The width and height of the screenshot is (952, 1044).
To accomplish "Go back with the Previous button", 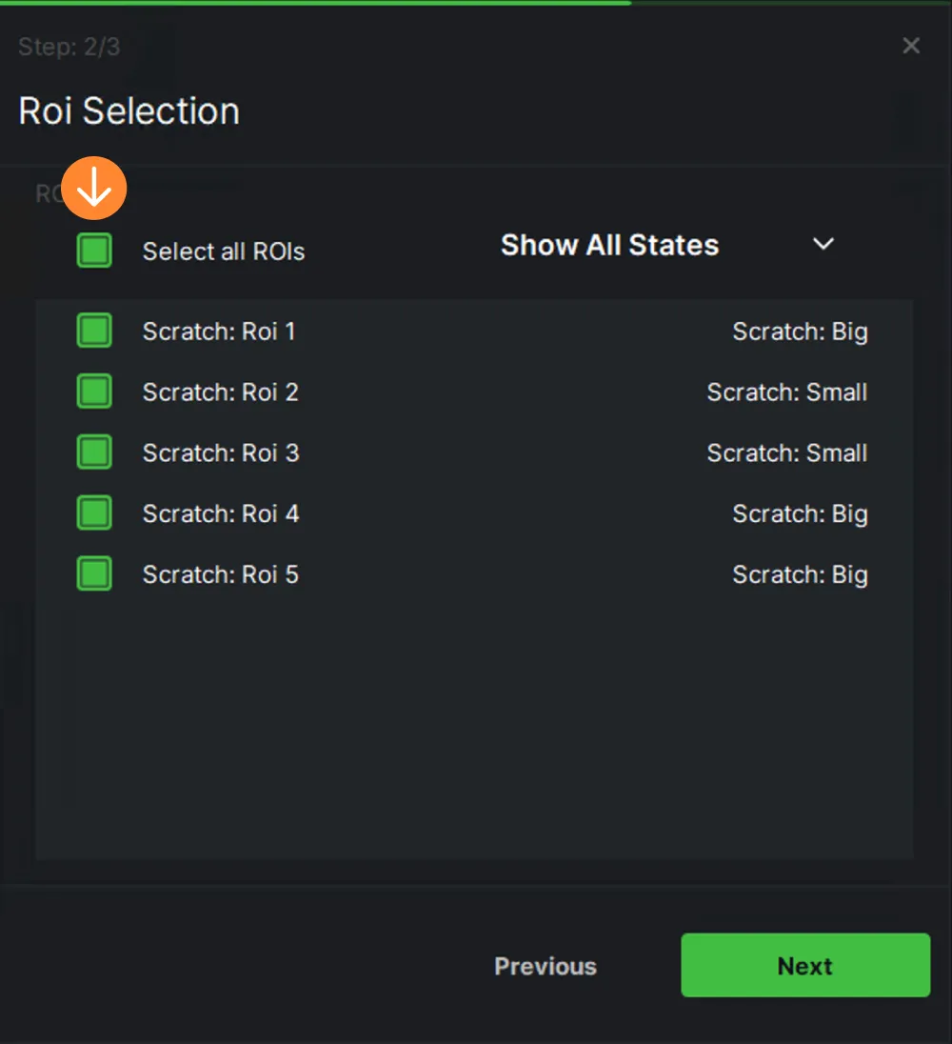I will pos(545,966).
